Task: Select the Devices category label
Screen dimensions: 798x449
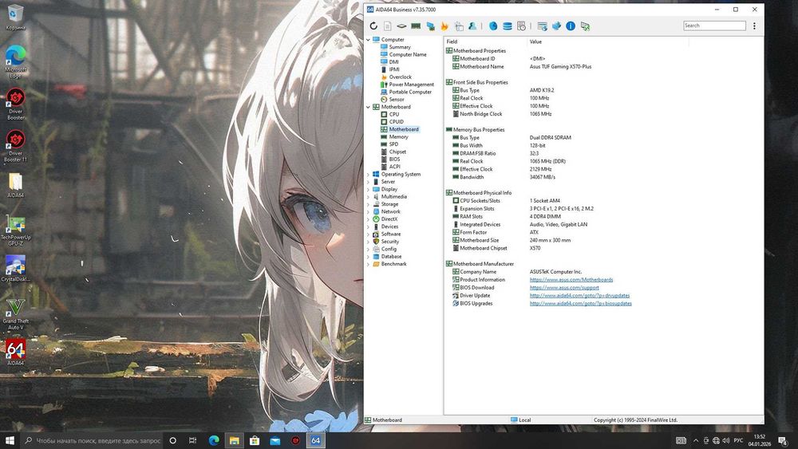Action: pyautogui.click(x=390, y=226)
